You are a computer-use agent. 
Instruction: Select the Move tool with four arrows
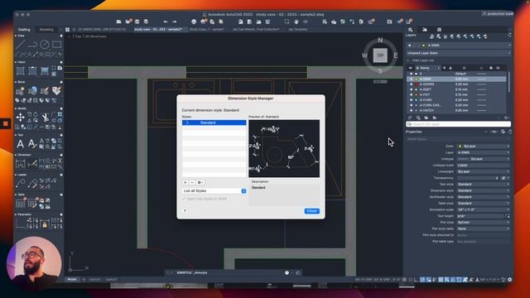(20, 118)
